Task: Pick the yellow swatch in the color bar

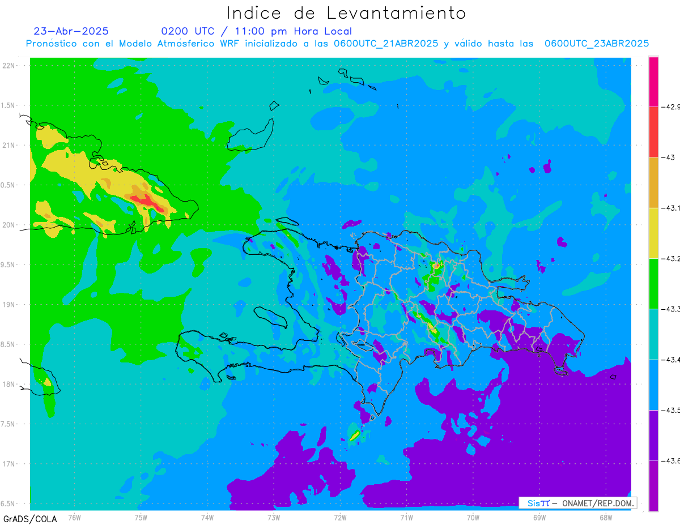Action: [x=653, y=233]
